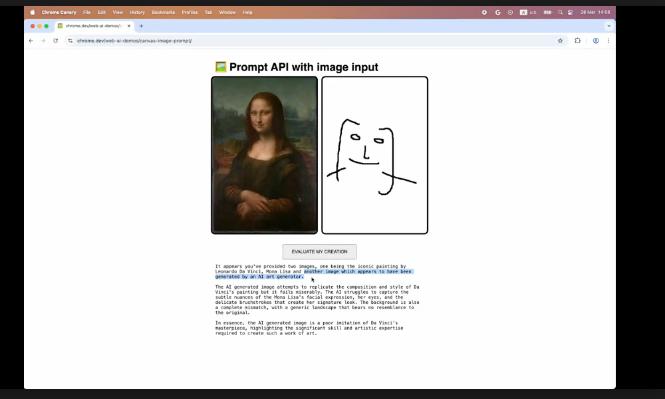Open the Chrome Canary application menu
The height and width of the screenshot is (399, 665).
click(59, 12)
